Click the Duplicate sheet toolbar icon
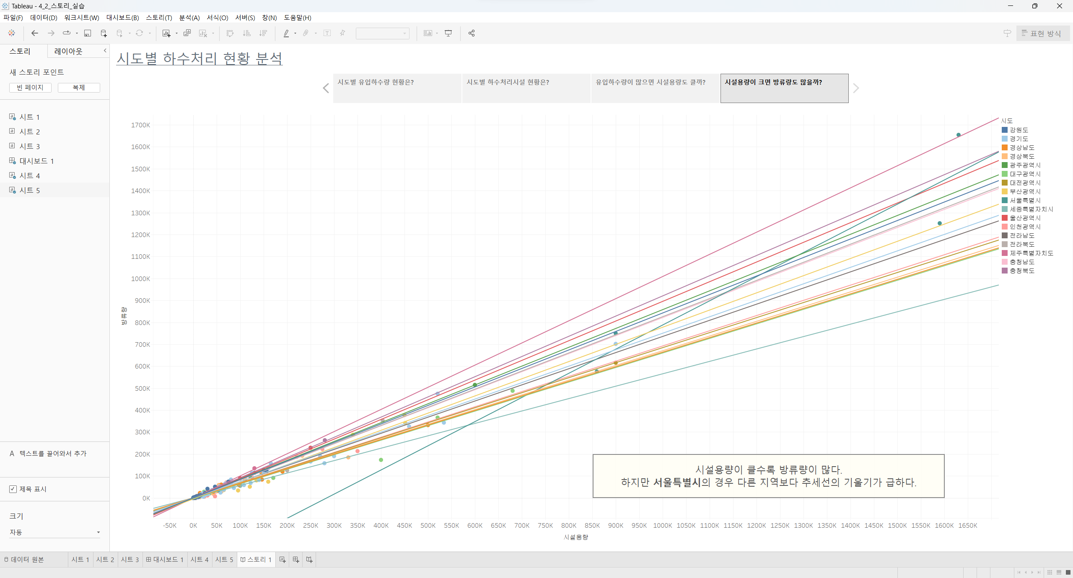This screenshot has height=578, width=1073. pyautogui.click(x=187, y=33)
